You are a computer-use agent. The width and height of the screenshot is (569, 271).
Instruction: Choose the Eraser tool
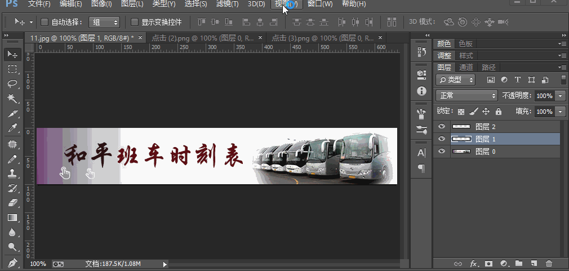click(x=12, y=203)
